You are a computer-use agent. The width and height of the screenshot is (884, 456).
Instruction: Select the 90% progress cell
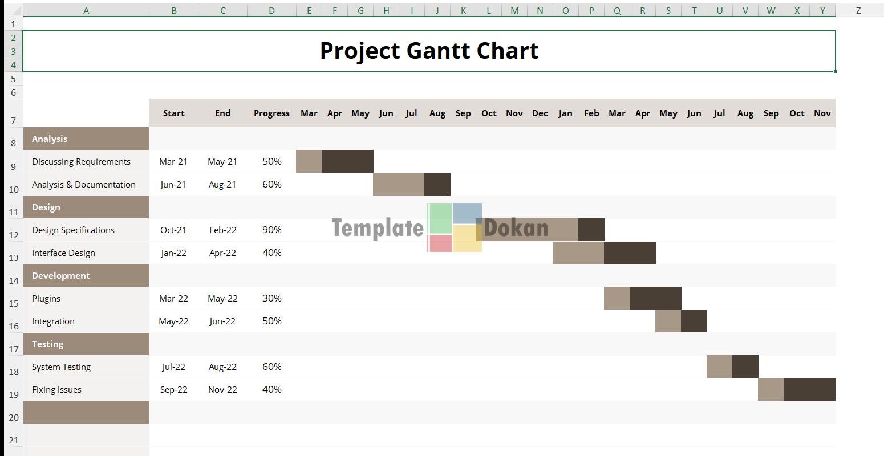(271, 230)
